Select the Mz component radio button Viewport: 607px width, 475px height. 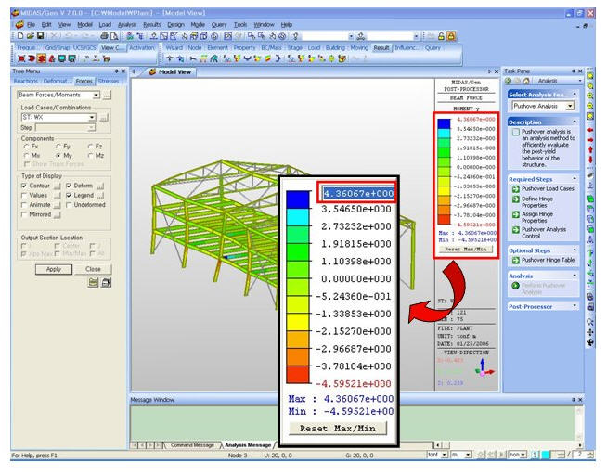pos(90,156)
